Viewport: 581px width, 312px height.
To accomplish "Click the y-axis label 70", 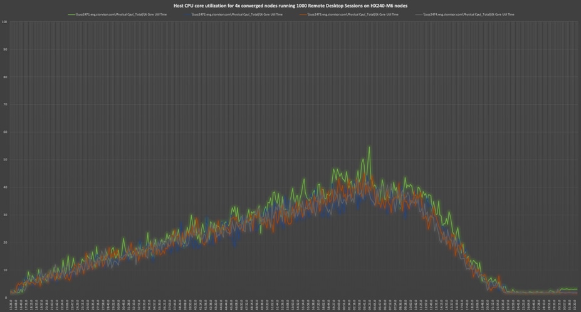I will [5, 105].
